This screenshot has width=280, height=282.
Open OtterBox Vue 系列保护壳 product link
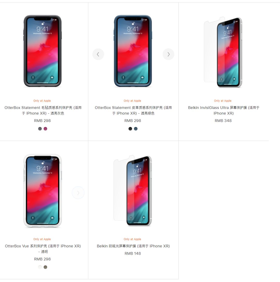(x=42, y=249)
